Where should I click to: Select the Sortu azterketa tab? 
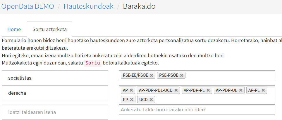tap(49, 29)
